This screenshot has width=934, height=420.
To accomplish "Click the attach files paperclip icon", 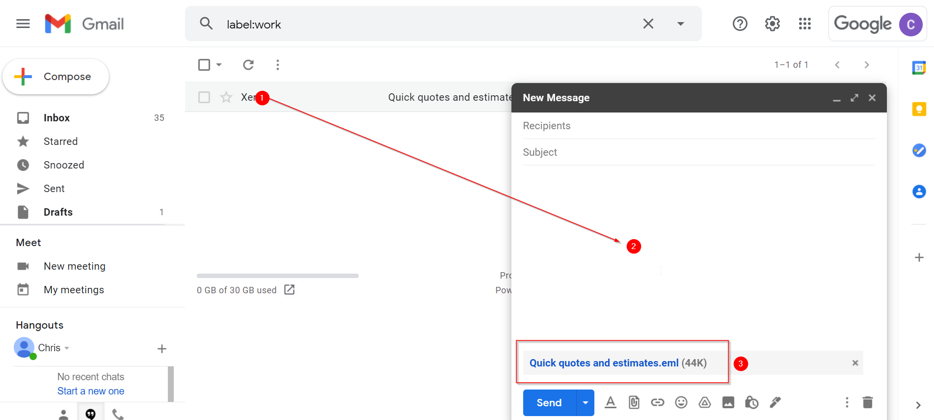I will 634,403.
